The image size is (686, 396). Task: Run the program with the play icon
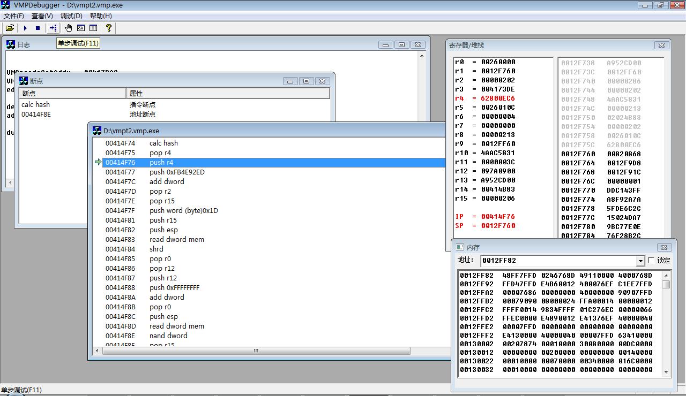pos(25,28)
